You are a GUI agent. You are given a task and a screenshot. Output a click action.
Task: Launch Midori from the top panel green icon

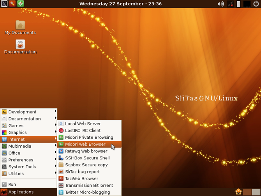tap(21, 4)
